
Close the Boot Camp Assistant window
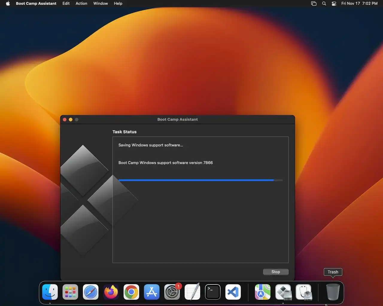coord(65,120)
